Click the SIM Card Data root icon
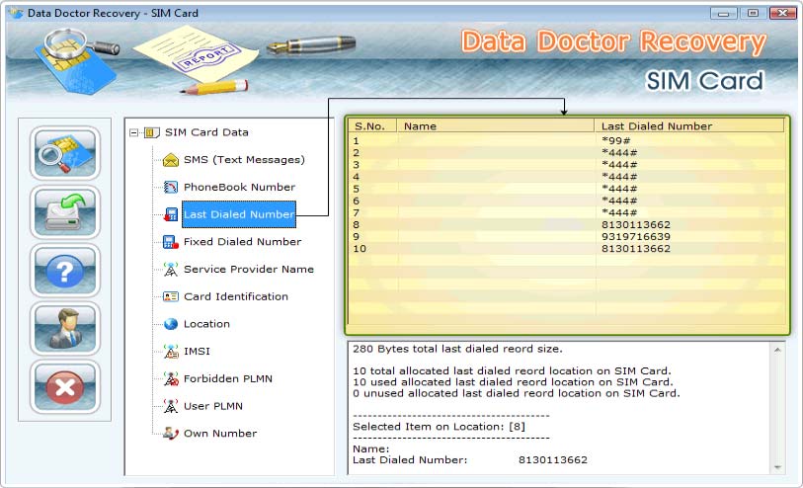This screenshot has width=803, height=488. point(151,132)
